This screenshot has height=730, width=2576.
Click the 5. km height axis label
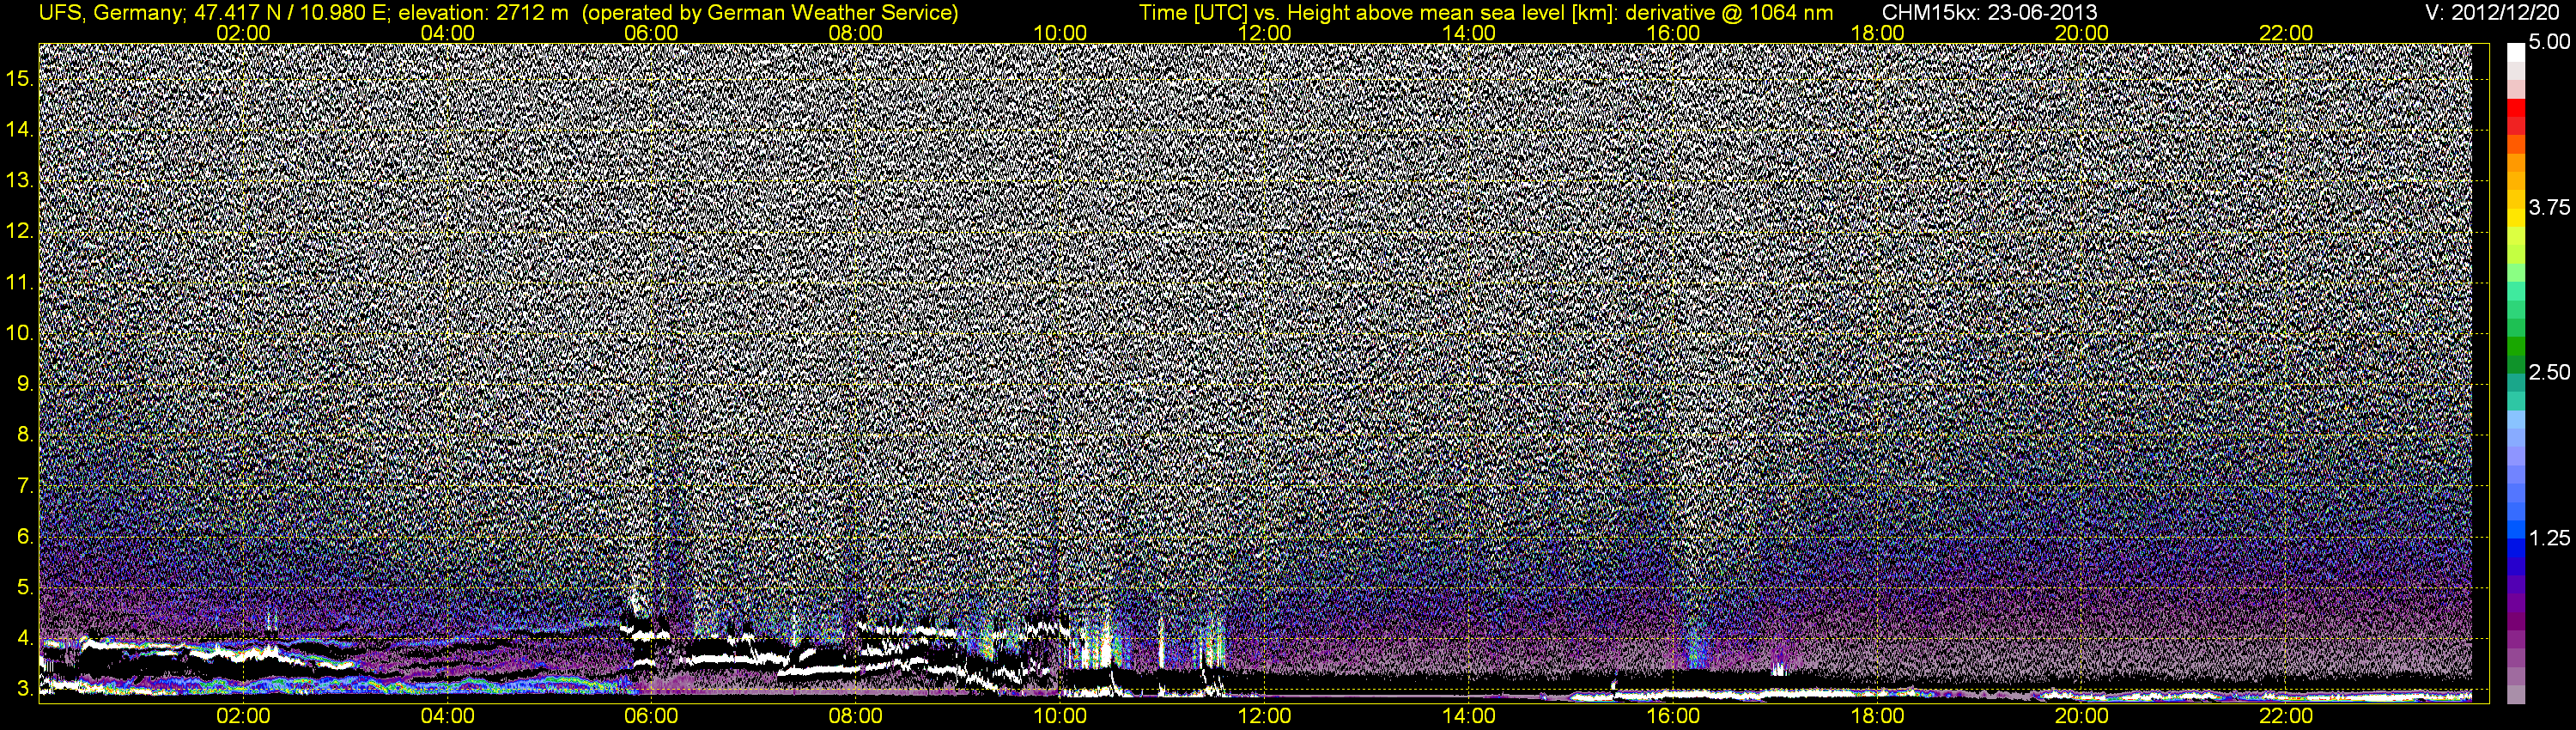(x=25, y=587)
